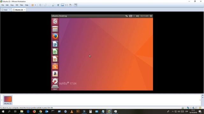Viewport: 204px width, 114px height.
Task: Open Windows Start menu
Action: [3, 111]
